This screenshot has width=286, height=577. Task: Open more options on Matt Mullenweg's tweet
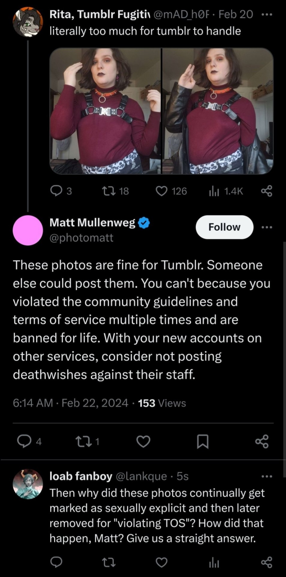click(266, 227)
